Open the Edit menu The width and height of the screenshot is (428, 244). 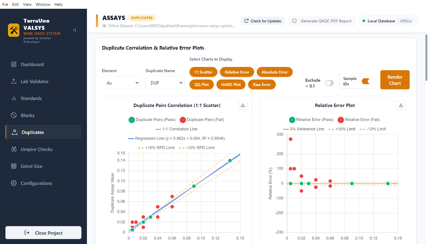click(15, 4)
